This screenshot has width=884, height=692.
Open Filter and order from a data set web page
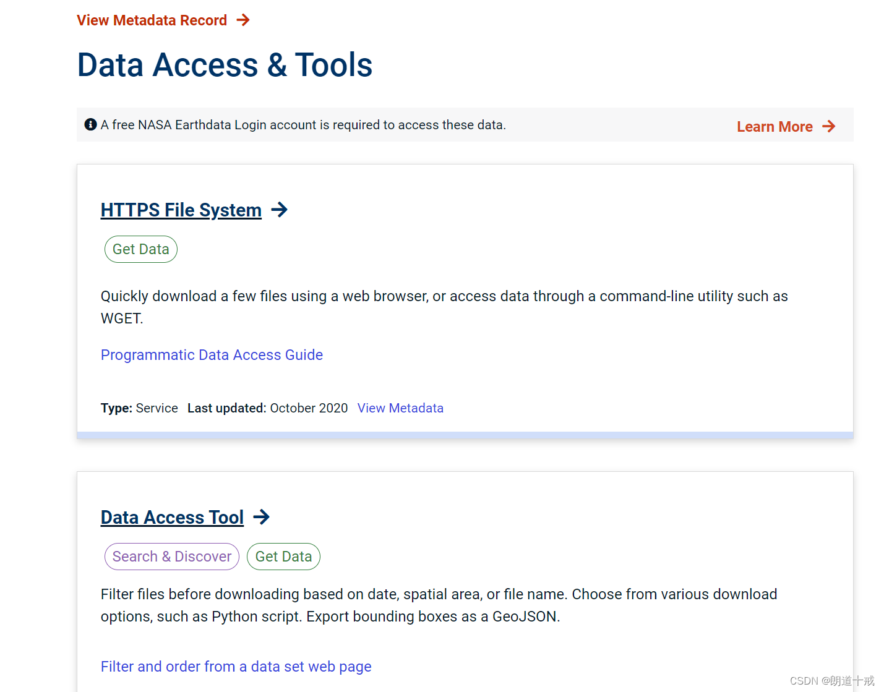tap(236, 667)
